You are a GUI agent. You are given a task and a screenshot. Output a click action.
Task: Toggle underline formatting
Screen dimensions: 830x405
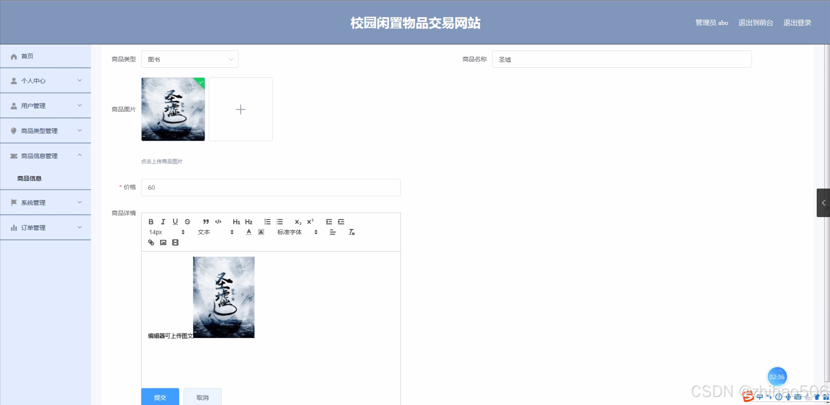[175, 222]
